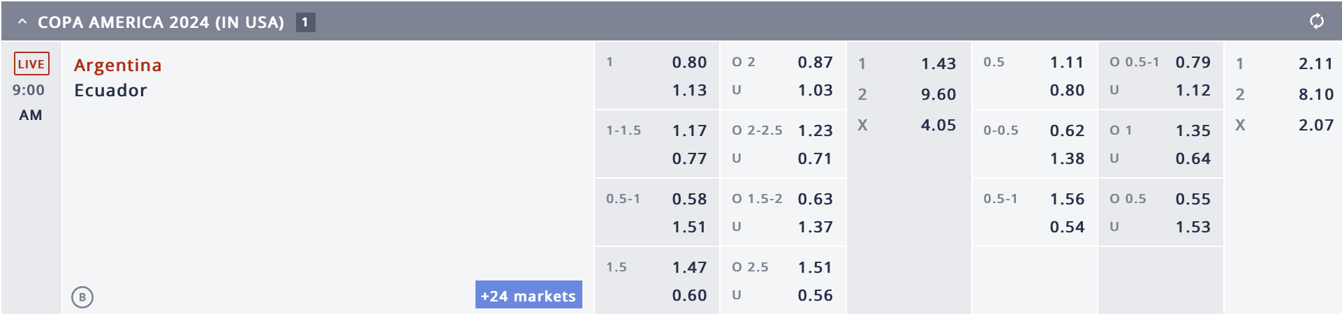Open the +24 markets button
This screenshot has width=1342, height=314.
click(x=529, y=295)
